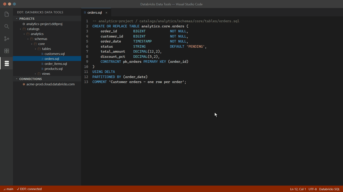343x192 pixels.
Task: Click the 'order_id' column name on line 3
Action: point(109,31)
